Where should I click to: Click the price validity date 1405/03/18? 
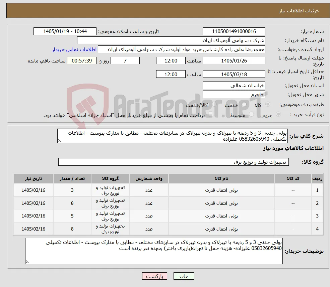click(234, 74)
